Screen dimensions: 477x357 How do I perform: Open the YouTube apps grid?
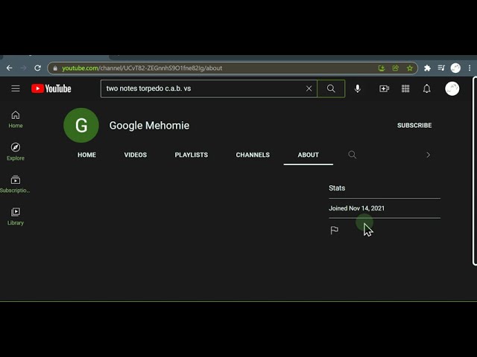click(x=405, y=89)
